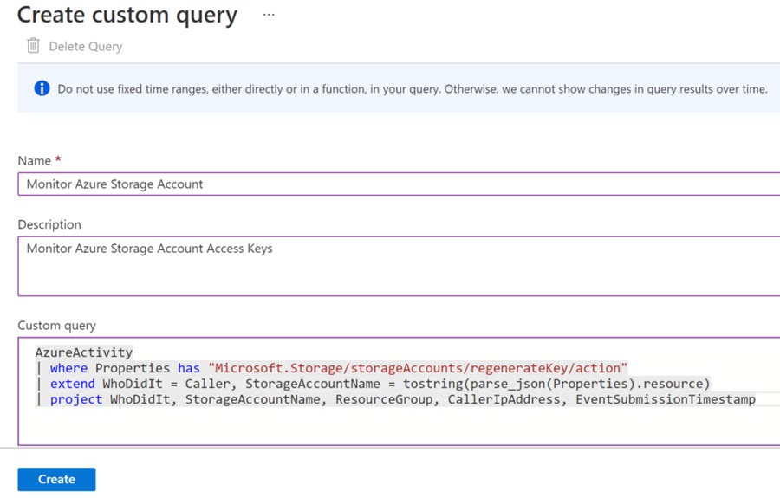Click the trash can Delete Query icon
Screen dimensions: 780x498
[x=33, y=46]
